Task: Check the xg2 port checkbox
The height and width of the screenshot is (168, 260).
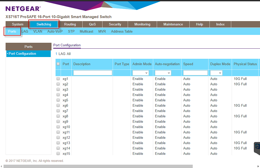Action: tap(58, 84)
